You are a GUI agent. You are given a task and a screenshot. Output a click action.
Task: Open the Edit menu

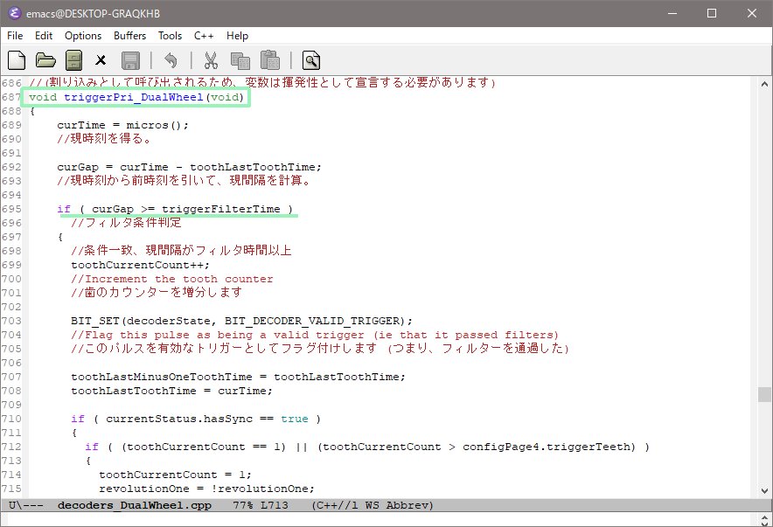(44, 36)
